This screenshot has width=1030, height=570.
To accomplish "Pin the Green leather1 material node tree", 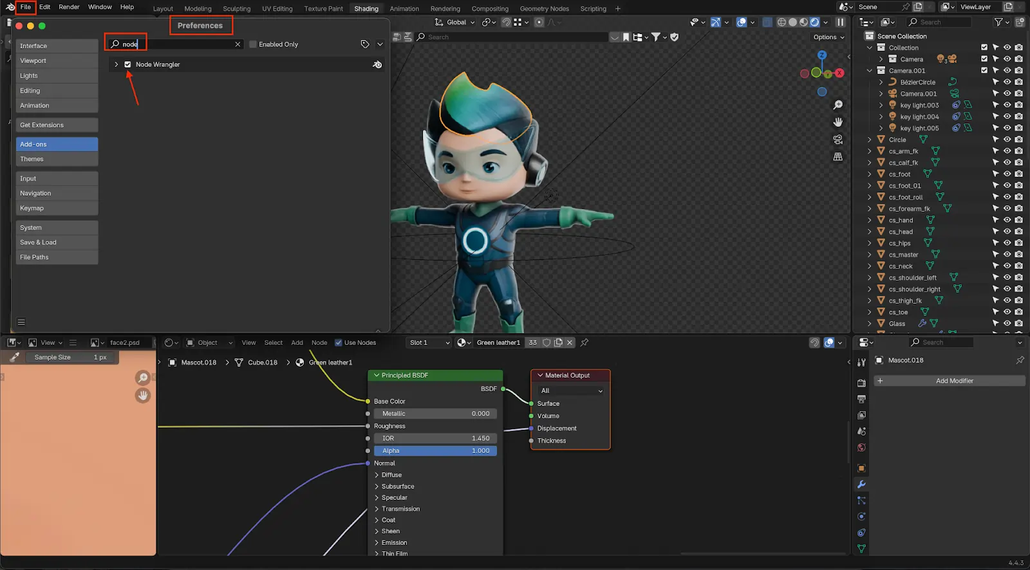I will (x=585, y=342).
